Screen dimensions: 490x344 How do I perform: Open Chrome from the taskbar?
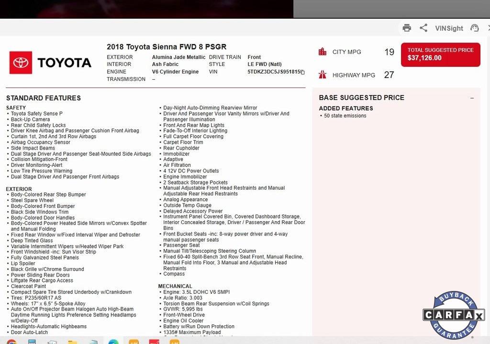pyautogui.click(x=11, y=342)
